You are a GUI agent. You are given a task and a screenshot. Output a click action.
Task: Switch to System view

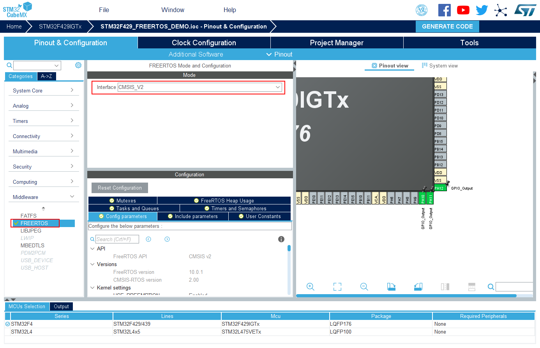tap(440, 66)
